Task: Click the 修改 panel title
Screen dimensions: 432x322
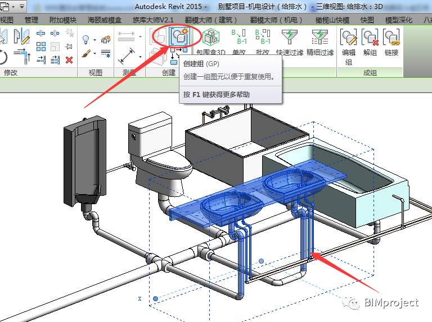Action: 11,72
